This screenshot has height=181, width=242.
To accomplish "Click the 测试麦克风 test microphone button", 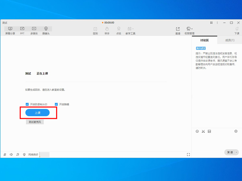I will pos(34,122).
